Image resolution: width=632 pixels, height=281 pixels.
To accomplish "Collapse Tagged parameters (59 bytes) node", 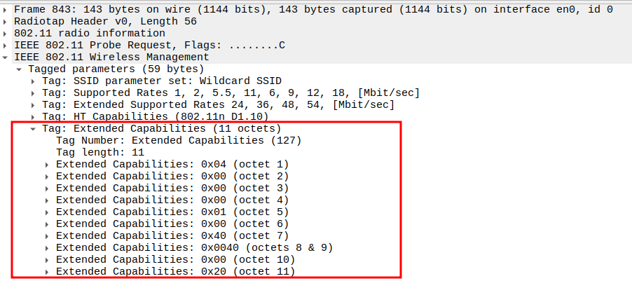I will 19,69.
